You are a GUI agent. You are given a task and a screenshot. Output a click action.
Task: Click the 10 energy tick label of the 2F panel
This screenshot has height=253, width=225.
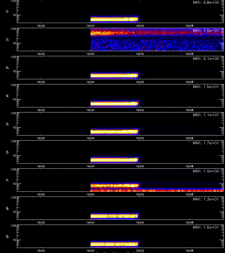14,43
